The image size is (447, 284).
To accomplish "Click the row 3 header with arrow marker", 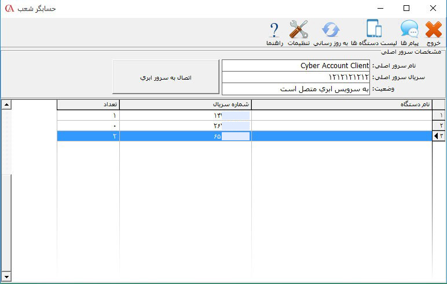I will pyautogui.click(x=439, y=136).
